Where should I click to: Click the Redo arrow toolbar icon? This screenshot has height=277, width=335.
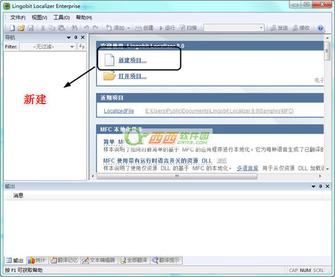pyautogui.click(x=95, y=28)
